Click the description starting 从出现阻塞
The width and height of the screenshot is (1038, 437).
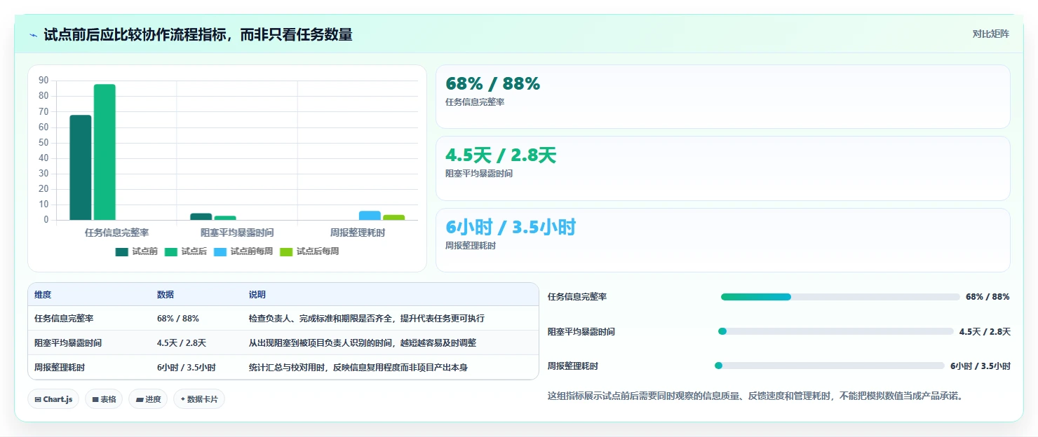tap(363, 343)
